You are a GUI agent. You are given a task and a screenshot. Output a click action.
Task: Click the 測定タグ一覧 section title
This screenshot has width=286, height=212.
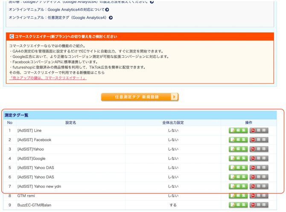(x=16, y=115)
